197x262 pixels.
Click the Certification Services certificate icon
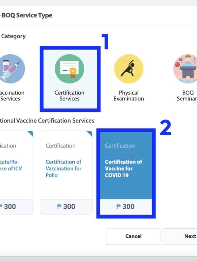[x=69, y=69]
